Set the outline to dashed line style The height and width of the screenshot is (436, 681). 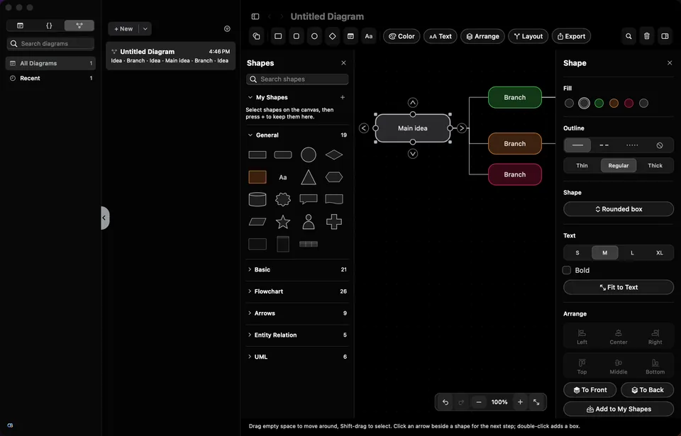coord(604,145)
